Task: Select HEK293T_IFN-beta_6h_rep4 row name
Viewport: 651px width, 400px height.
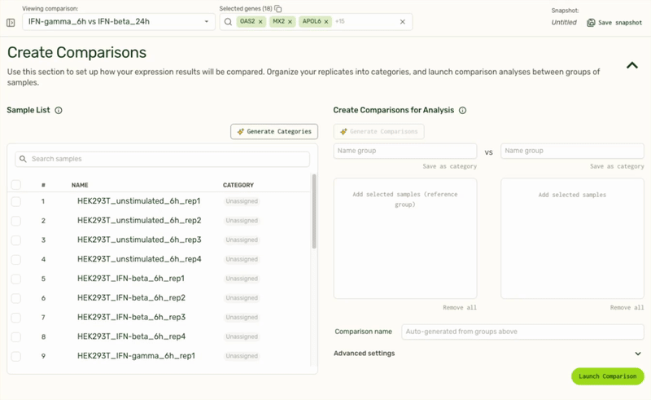Action: coord(131,336)
